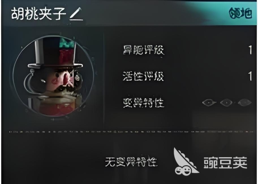Click the 变异特性 label
The width and height of the screenshot is (258, 184).
click(143, 103)
